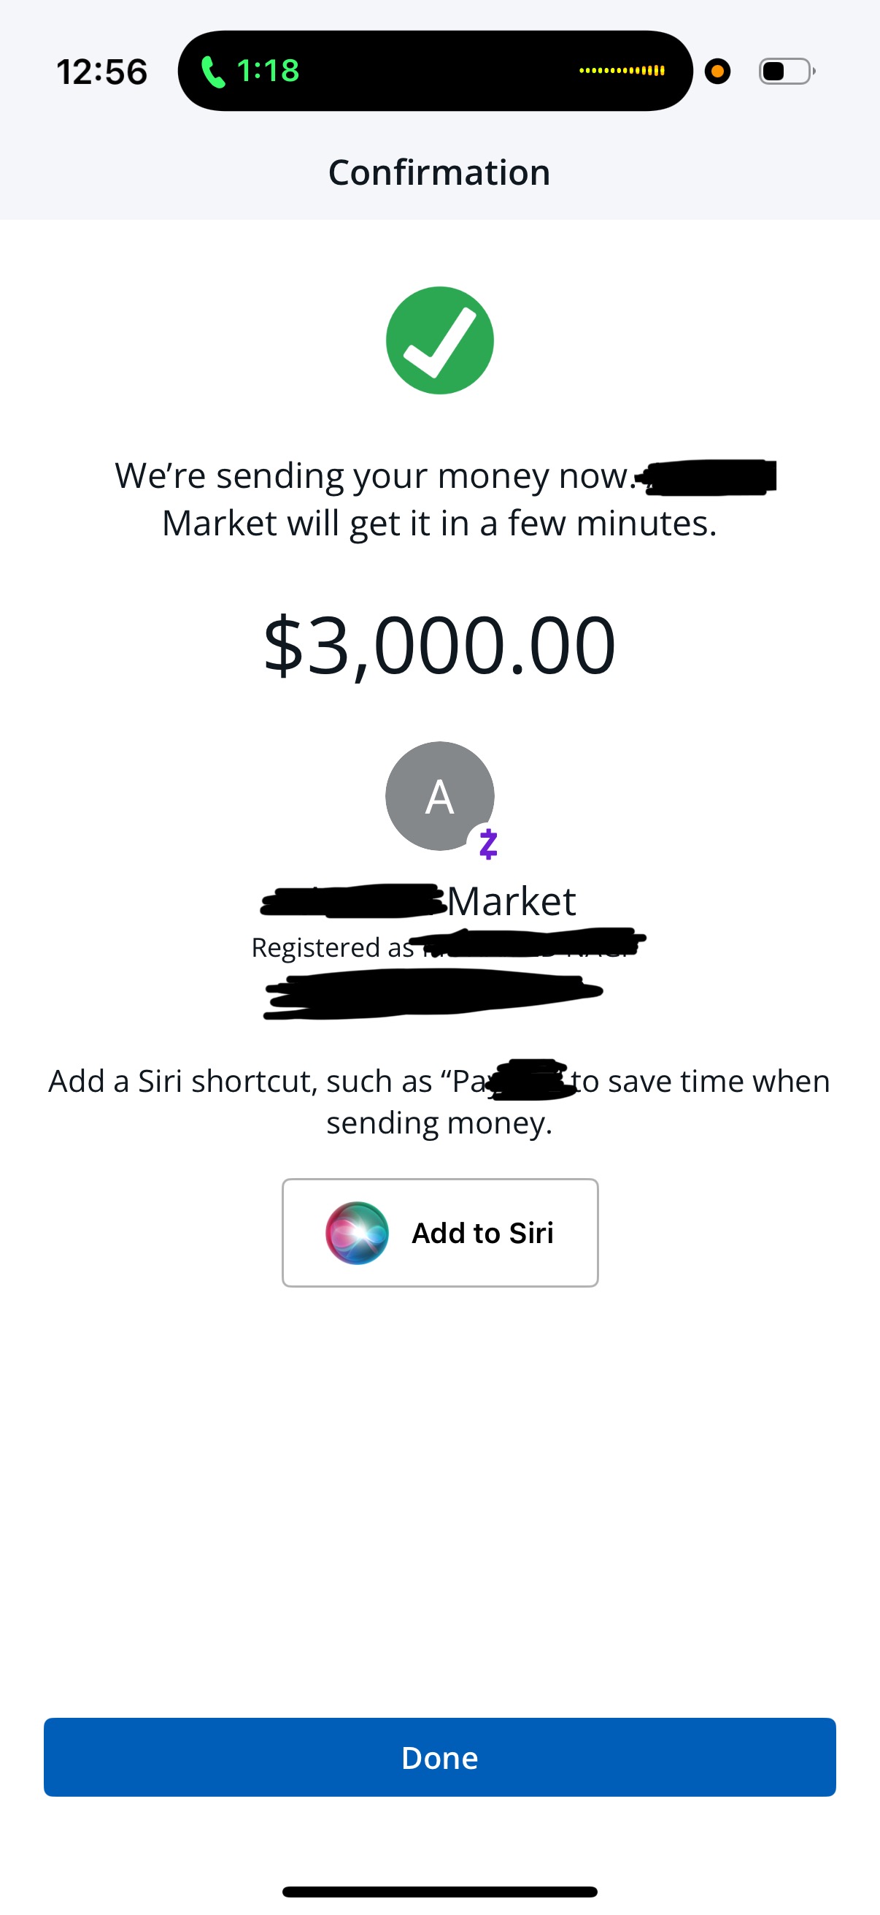This screenshot has width=880, height=1915.
Task: Tap the 12:56 clock in status bar
Action: 101,72
